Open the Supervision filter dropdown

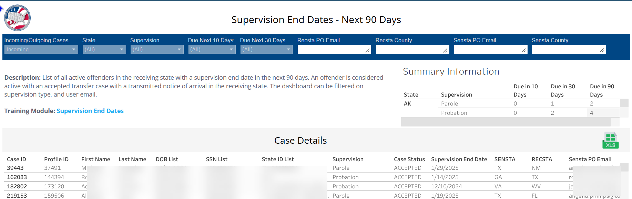pyautogui.click(x=157, y=49)
